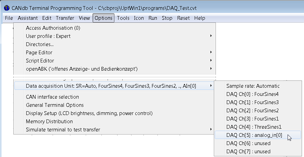Expand the Script Editor submenu
This screenshot has height=157, width=304.
click(x=40, y=61)
